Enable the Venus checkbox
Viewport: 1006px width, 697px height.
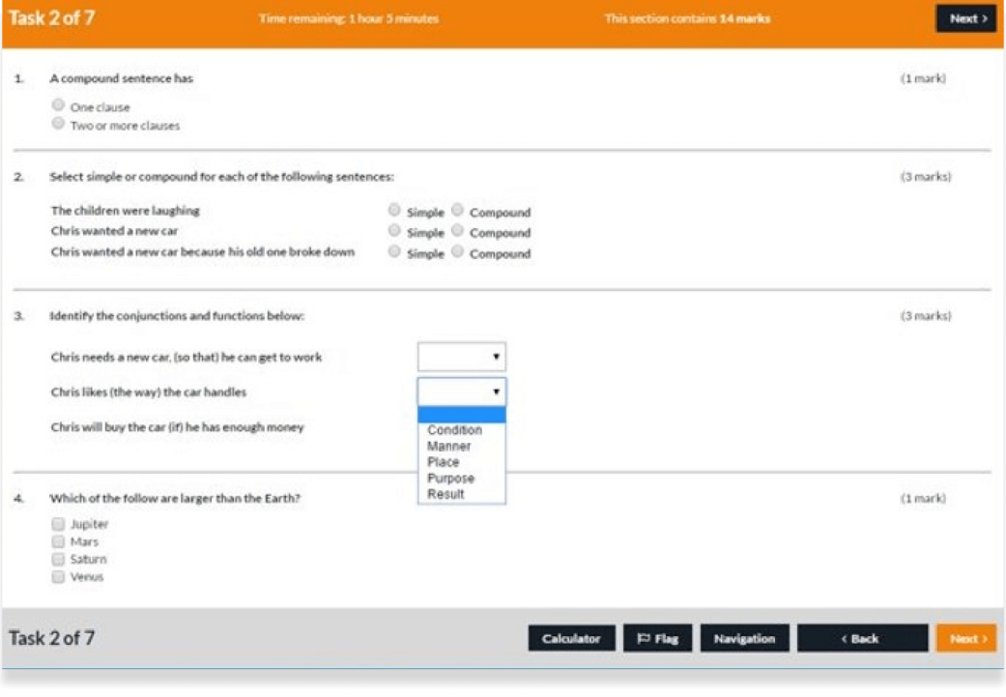coord(58,577)
